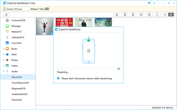
Task: Click the transfer progress bar
Action: pyautogui.click(x=86, y=69)
